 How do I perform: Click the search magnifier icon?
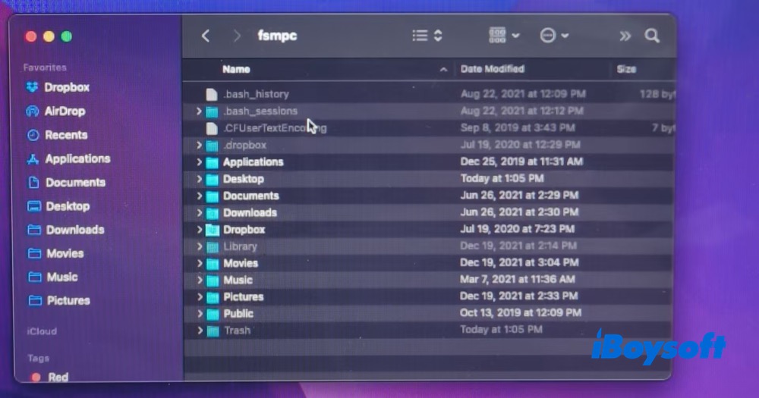pyautogui.click(x=652, y=36)
